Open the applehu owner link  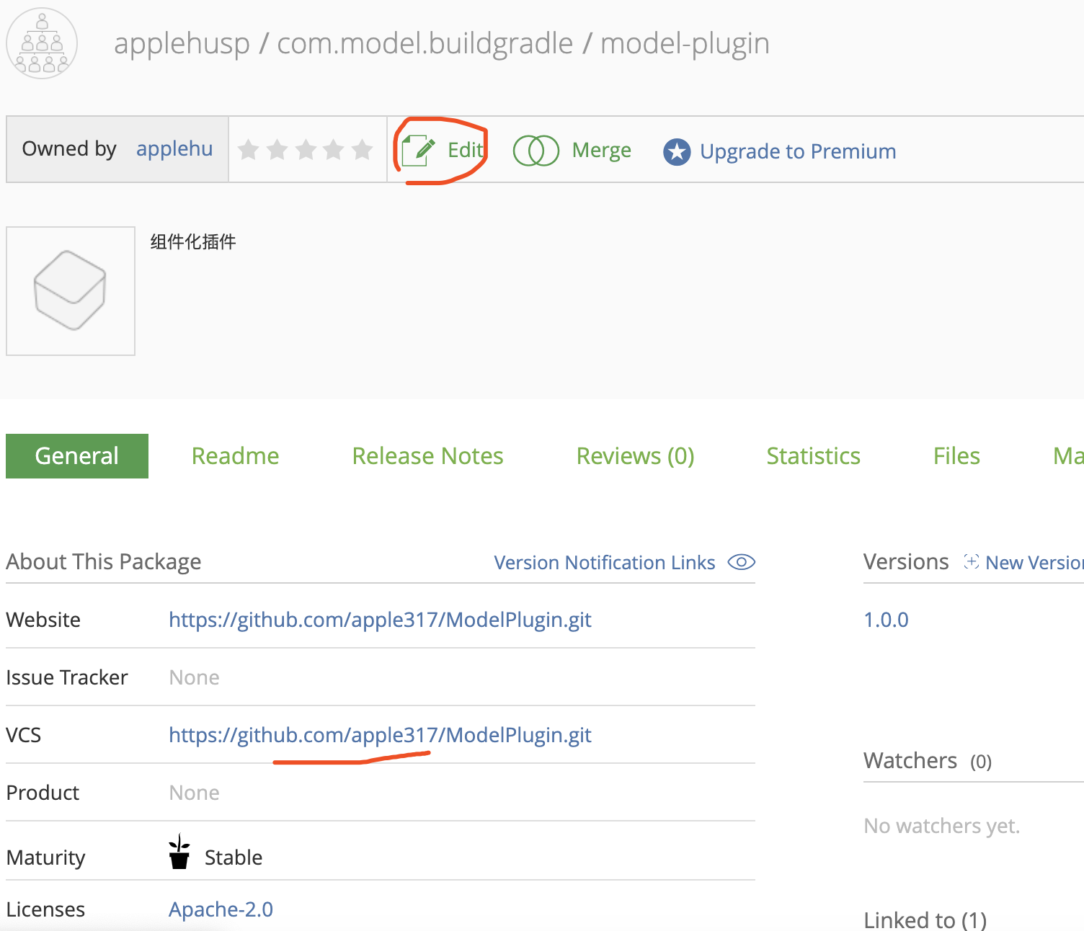tap(174, 148)
